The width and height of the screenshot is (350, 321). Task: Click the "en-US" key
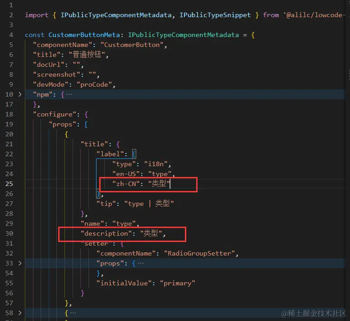tap(126, 174)
